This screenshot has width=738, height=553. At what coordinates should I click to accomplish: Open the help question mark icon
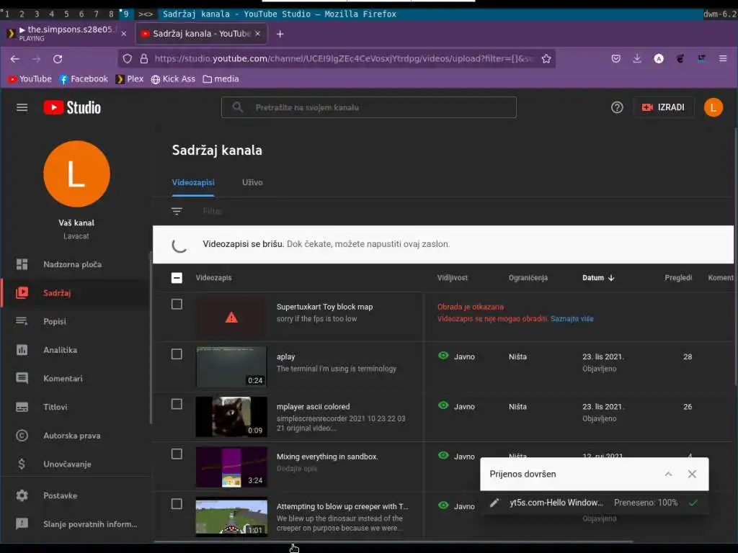coord(617,107)
